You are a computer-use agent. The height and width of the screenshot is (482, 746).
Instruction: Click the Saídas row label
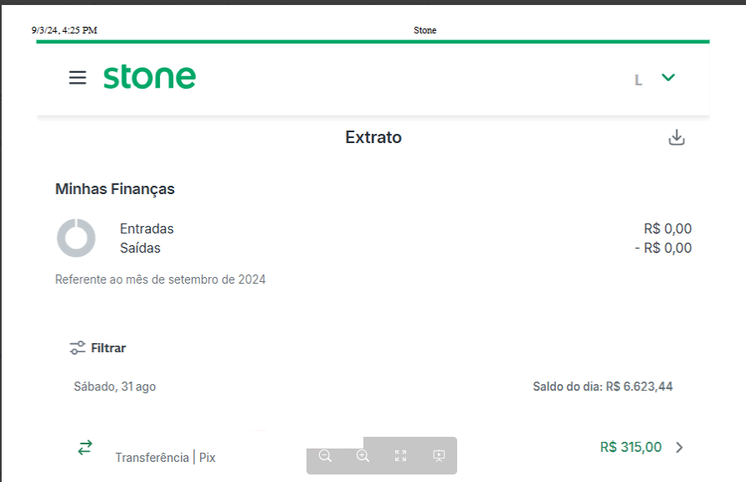[140, 248]
